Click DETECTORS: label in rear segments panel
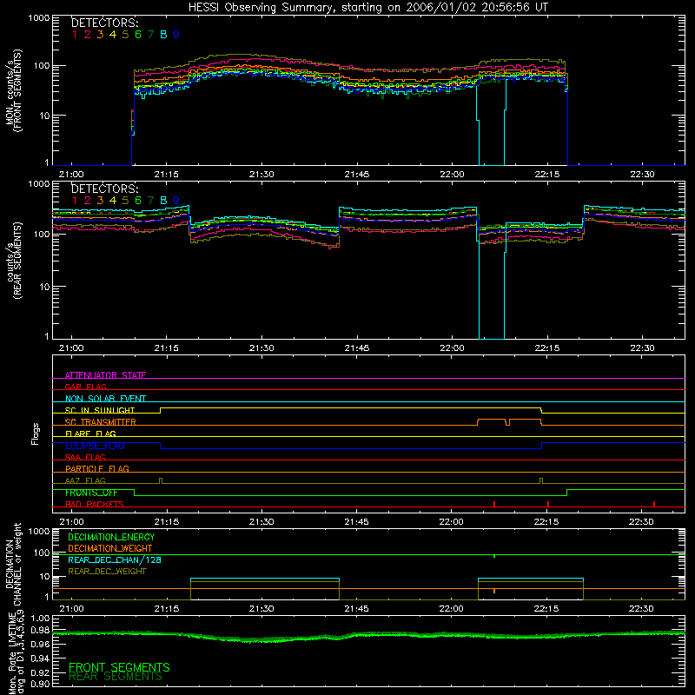The image size is (695, 695). (x=105, y=189)
